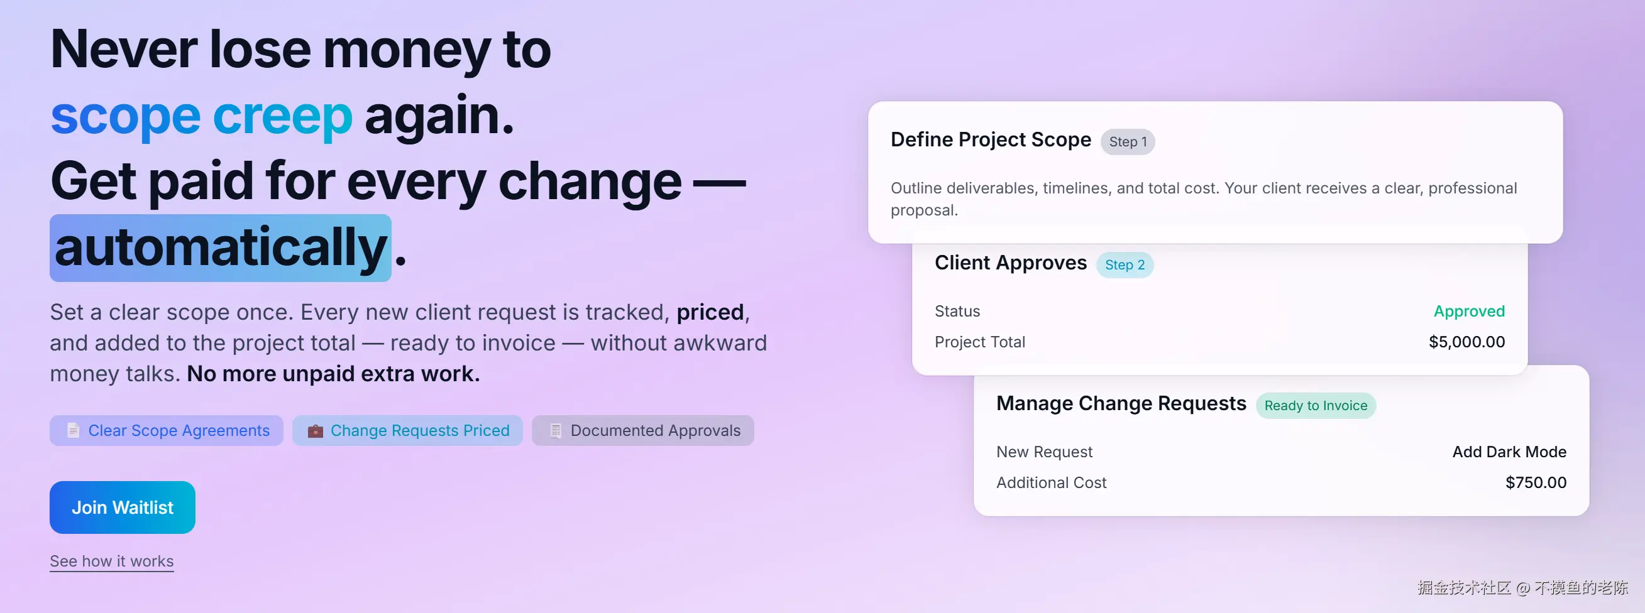
Task: Click the $750.00 additional cost value
Action: [x=1535, y=482]
